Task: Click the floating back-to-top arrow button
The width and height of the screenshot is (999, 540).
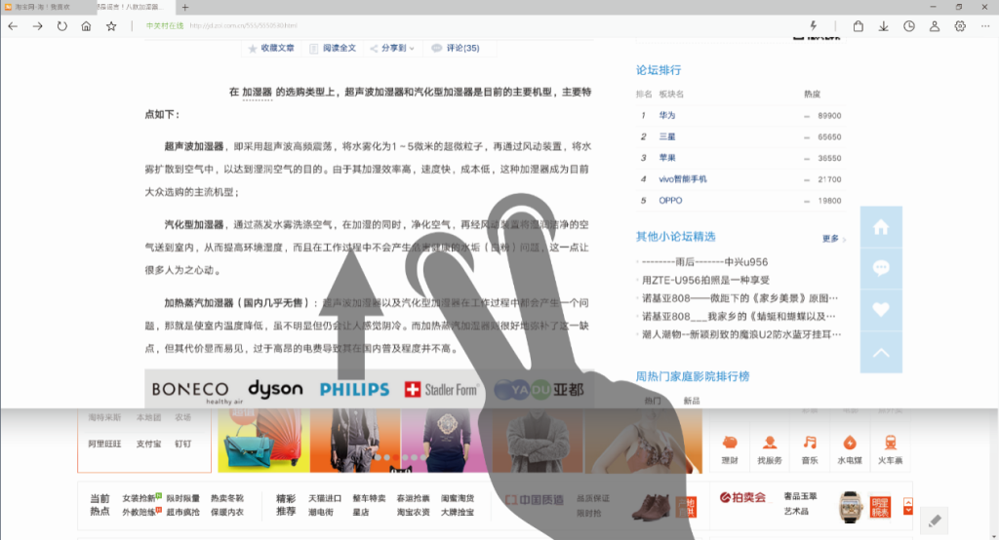Action: point(881,352)
